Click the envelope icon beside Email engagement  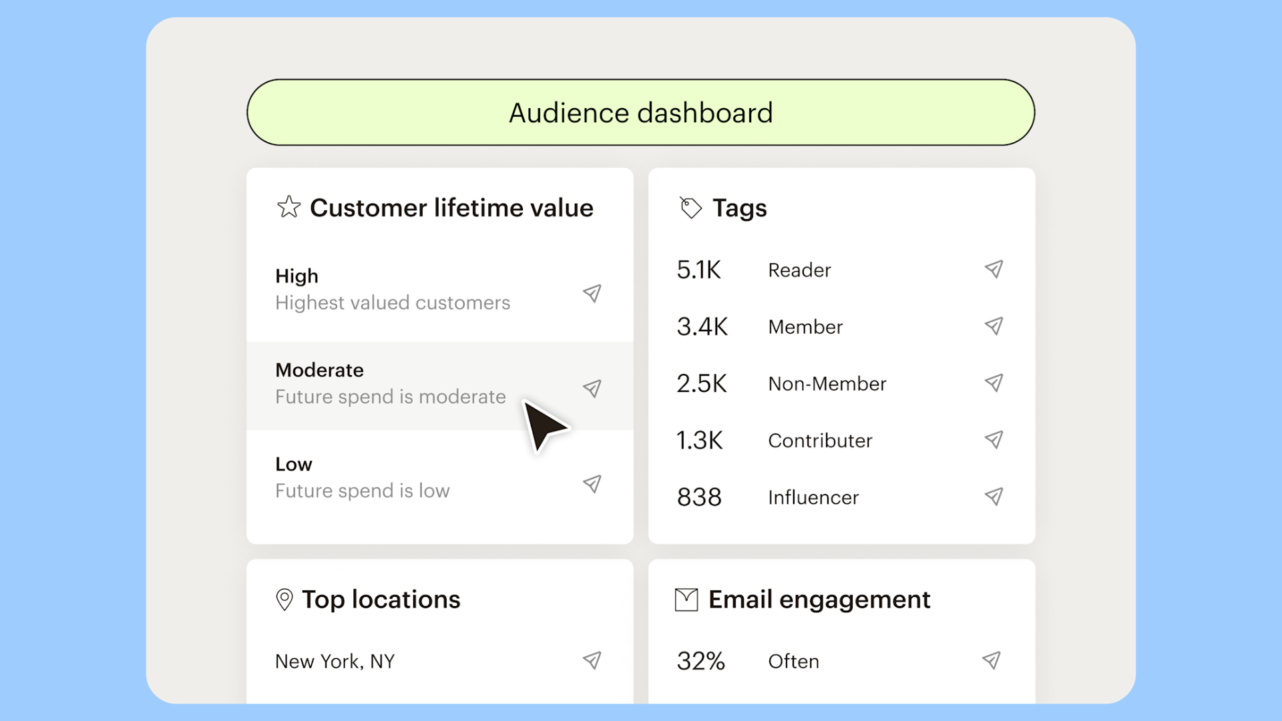(685, 599)
